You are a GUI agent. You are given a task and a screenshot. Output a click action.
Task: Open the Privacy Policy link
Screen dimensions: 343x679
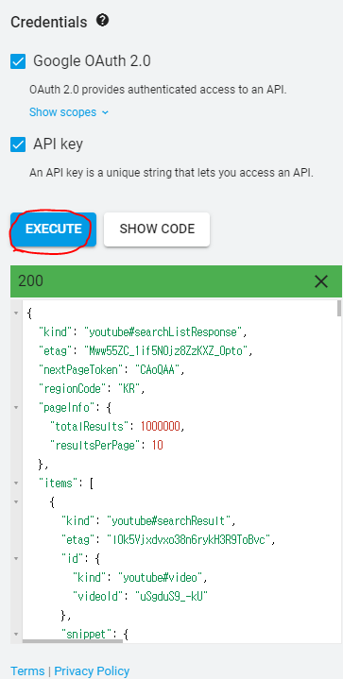(x=92, y=671)
